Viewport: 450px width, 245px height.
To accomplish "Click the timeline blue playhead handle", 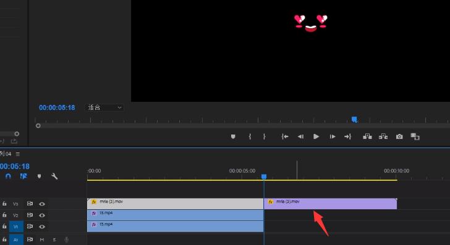I will pos(264,176).
